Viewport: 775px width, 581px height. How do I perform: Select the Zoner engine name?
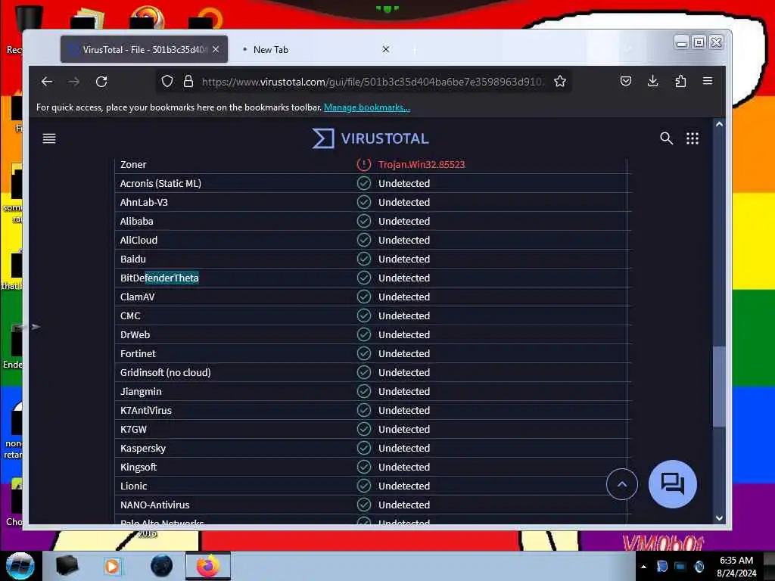click(x=133, y=164)
